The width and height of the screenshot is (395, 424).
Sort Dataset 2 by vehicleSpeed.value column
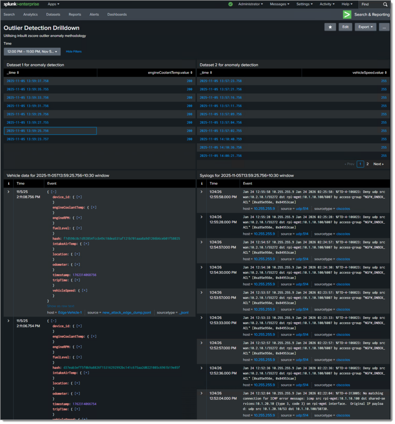tap(370, 73)
